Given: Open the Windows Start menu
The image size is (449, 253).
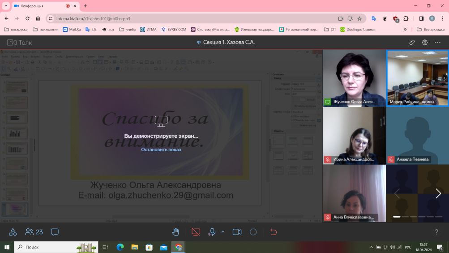Looking at the screenshot, I should pyautogui.click(x=7, y=247).
